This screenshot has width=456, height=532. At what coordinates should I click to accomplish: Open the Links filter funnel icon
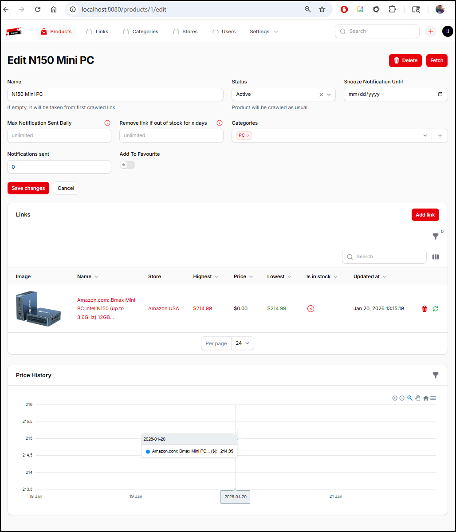click(x=435, y=236)
